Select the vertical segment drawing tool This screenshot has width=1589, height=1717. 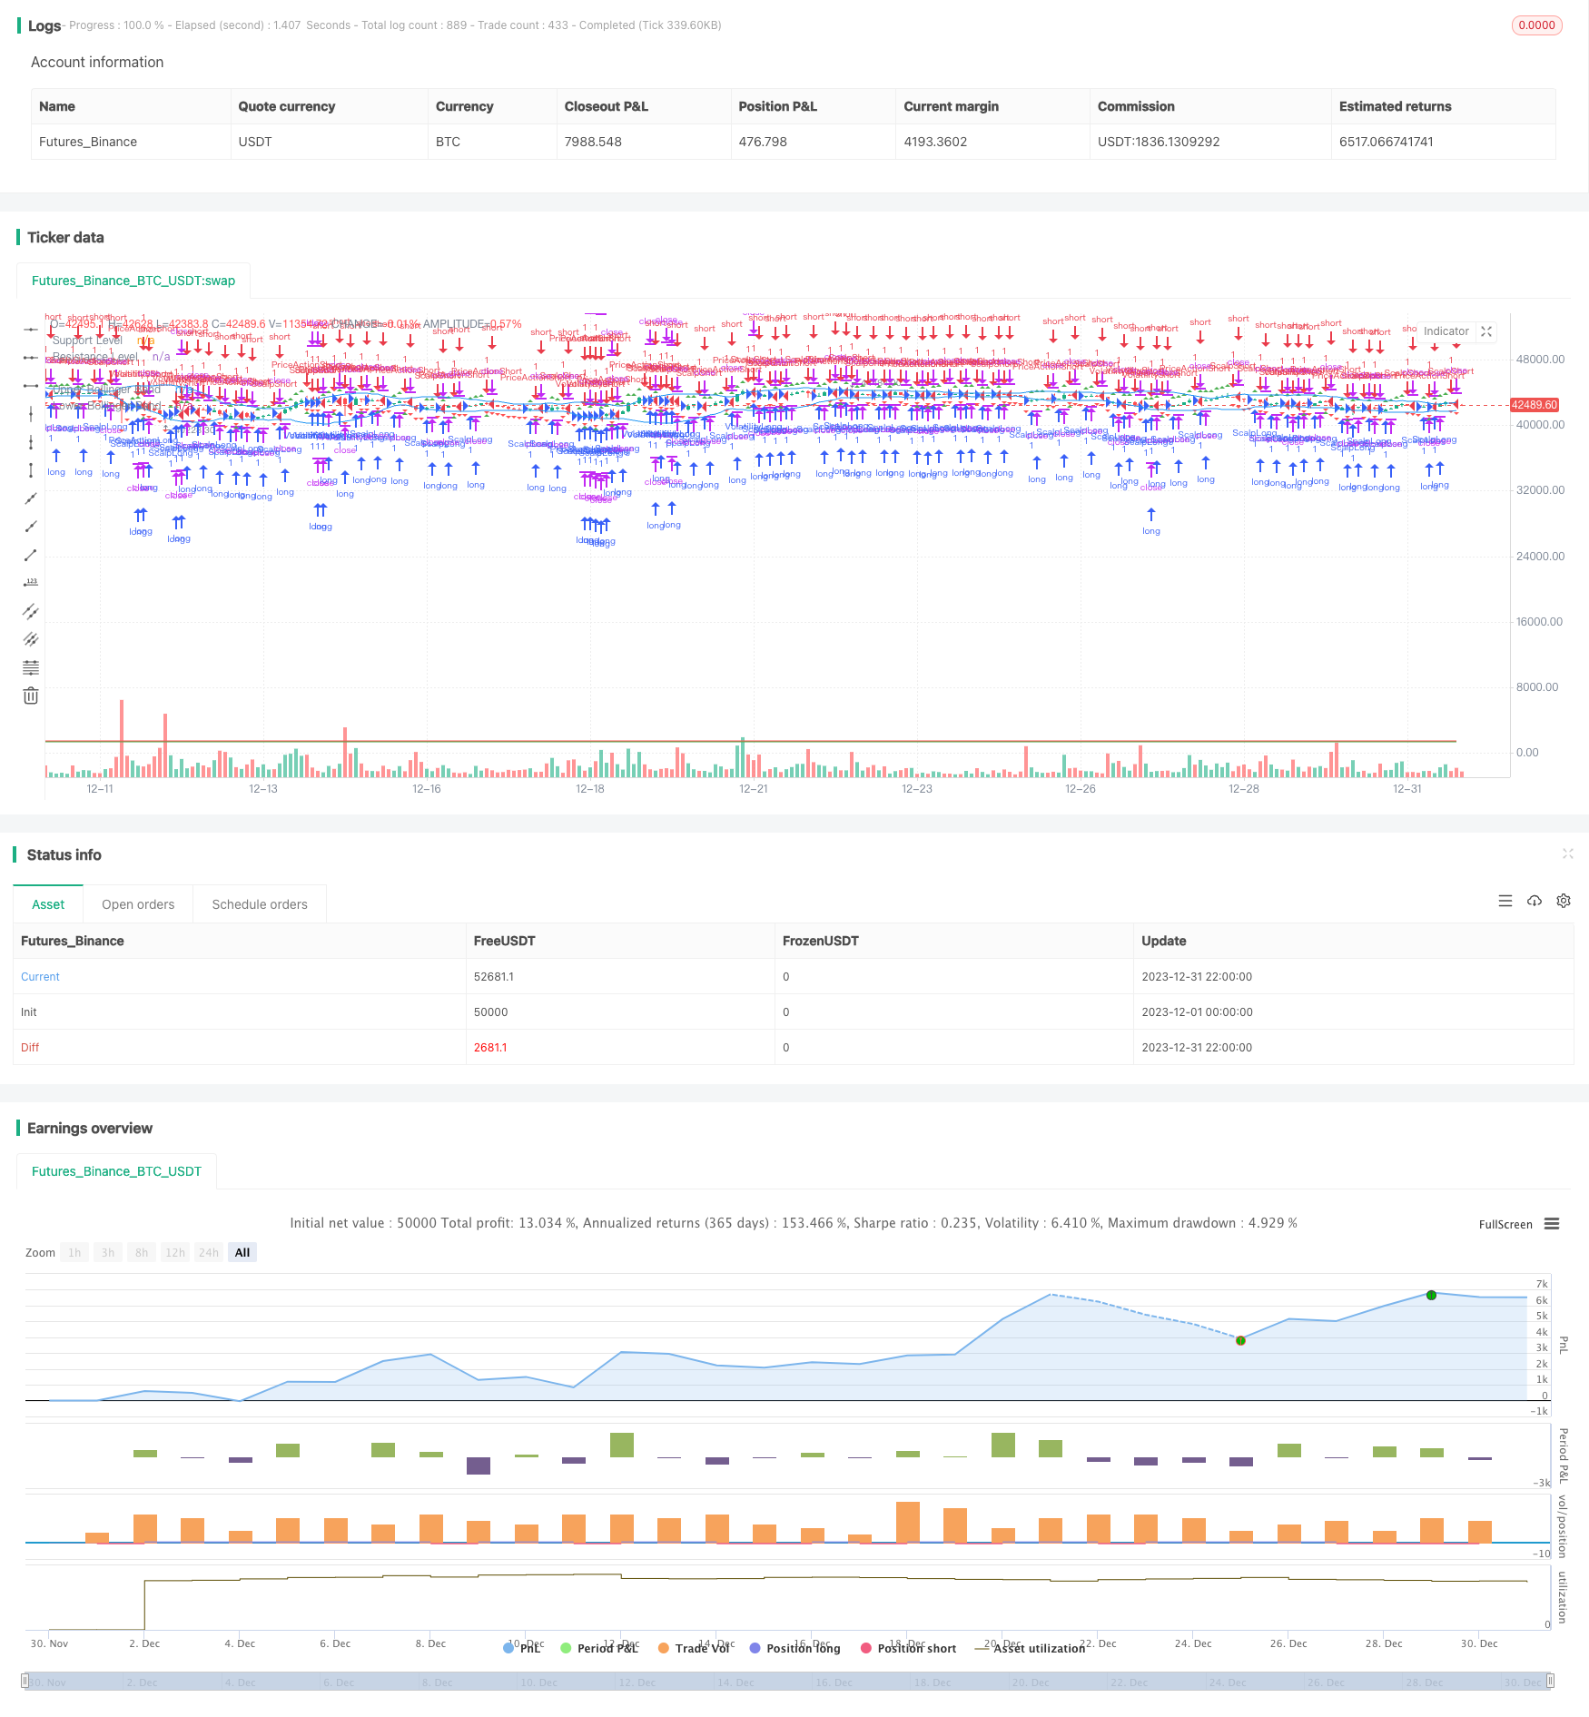click(x=30, y=470)
